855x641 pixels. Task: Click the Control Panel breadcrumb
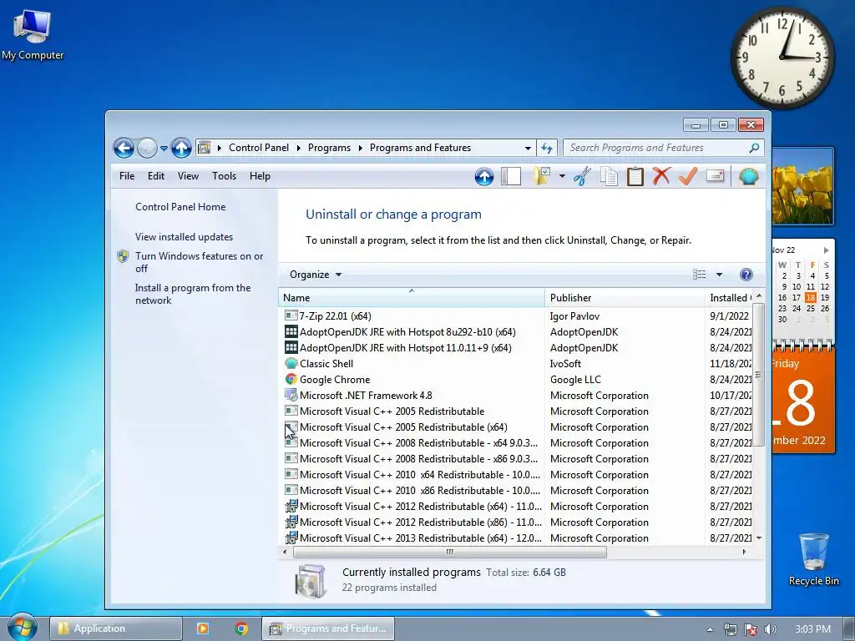click(x=259, y=148)
